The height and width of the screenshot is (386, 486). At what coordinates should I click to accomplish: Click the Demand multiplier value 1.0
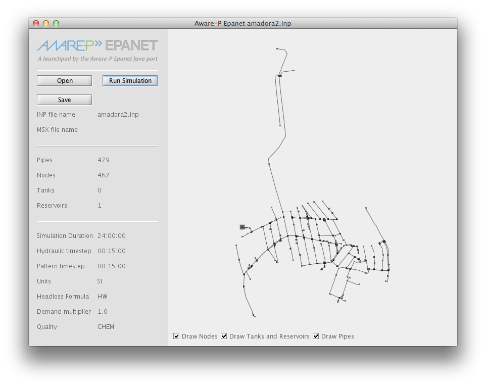pos(103,312)
